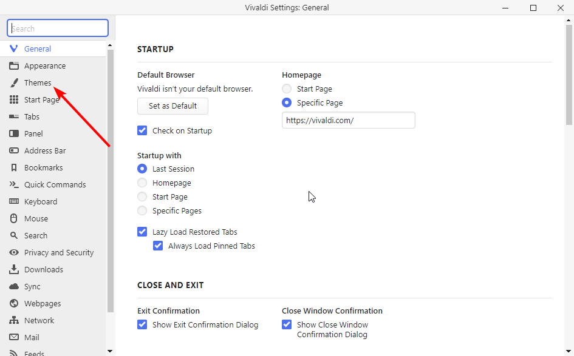
Task: Maximize the Vivaldi Settings window
Action: (x=533, y=8)
